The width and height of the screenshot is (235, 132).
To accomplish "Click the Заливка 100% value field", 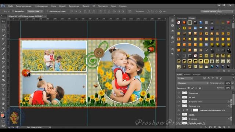I will pos(228,88).
